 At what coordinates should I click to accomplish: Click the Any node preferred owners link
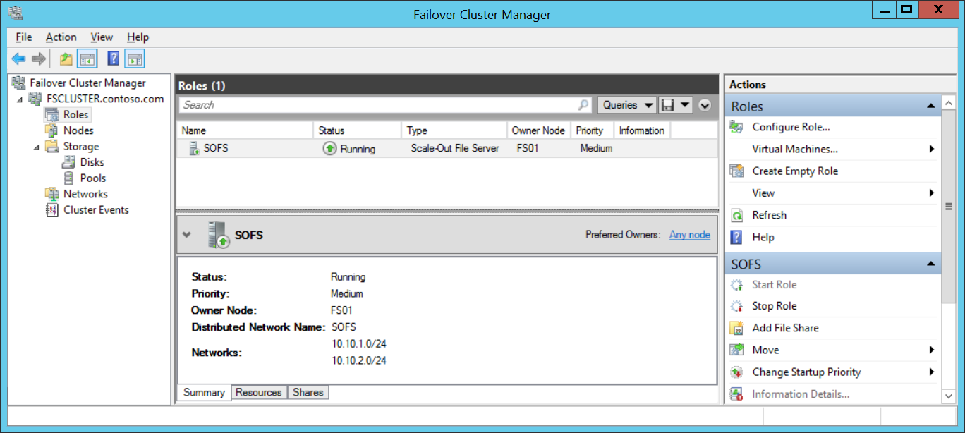point(690,235)
